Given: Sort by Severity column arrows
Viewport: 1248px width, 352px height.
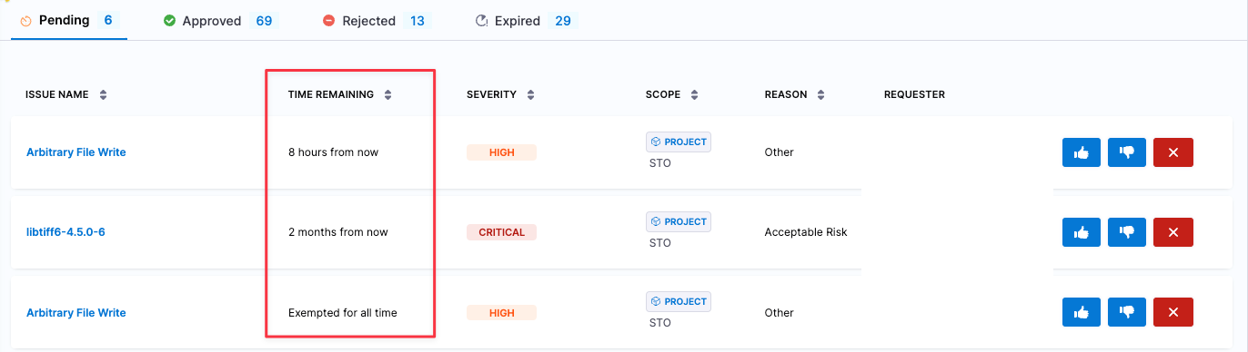Looking at the screenshot, I should (530, 94).
